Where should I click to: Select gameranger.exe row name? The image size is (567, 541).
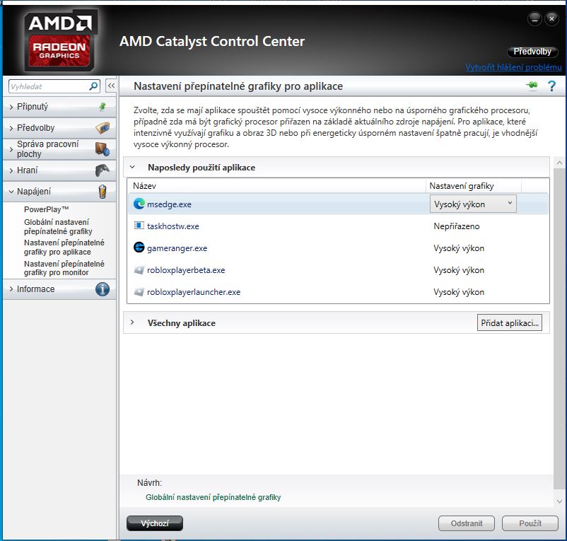coord(177,248)
